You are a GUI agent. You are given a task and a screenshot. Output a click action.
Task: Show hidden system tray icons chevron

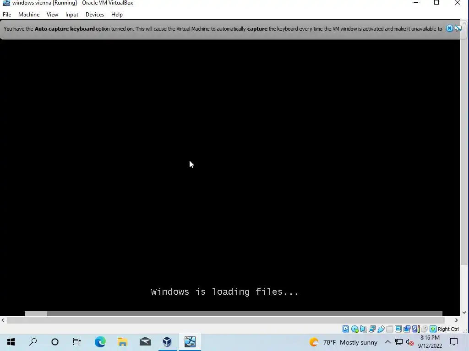(387, 342)
